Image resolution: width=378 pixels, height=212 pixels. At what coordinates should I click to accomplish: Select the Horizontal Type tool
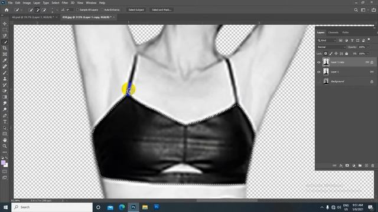pyautogui.click(x=5, y=122)
